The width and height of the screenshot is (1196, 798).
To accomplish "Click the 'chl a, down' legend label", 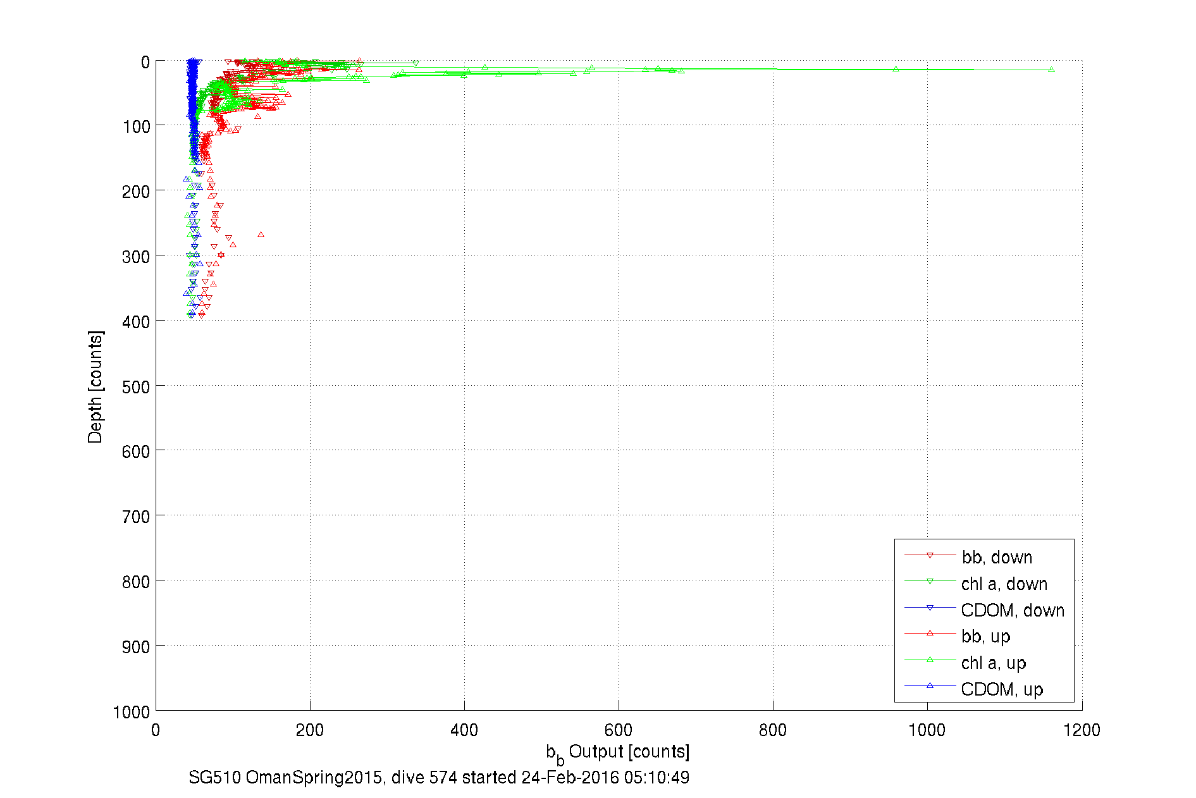I will [x=1004, y=584].
